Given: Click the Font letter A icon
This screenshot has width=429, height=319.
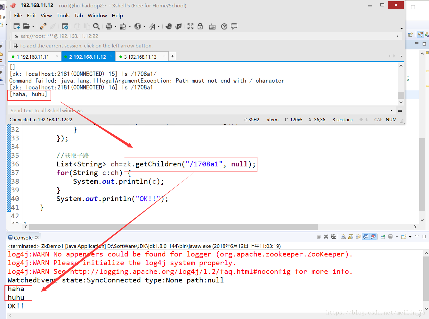Looking at the screenshot, I should [x=152, y=26].
